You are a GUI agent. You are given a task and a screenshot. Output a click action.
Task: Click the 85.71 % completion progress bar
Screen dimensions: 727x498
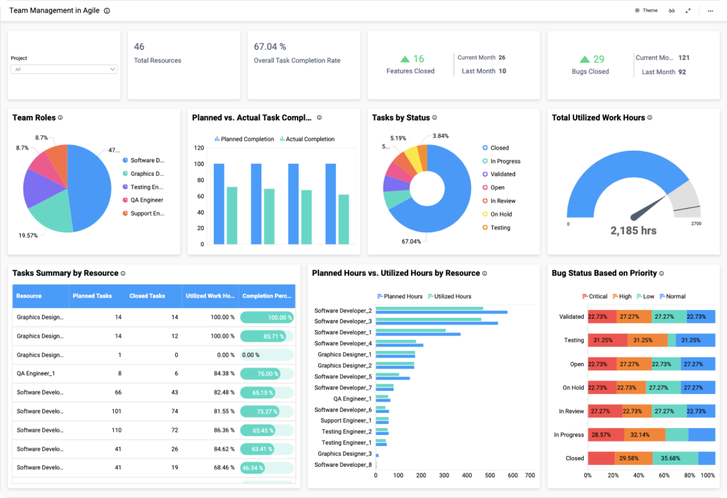[267, 336]
